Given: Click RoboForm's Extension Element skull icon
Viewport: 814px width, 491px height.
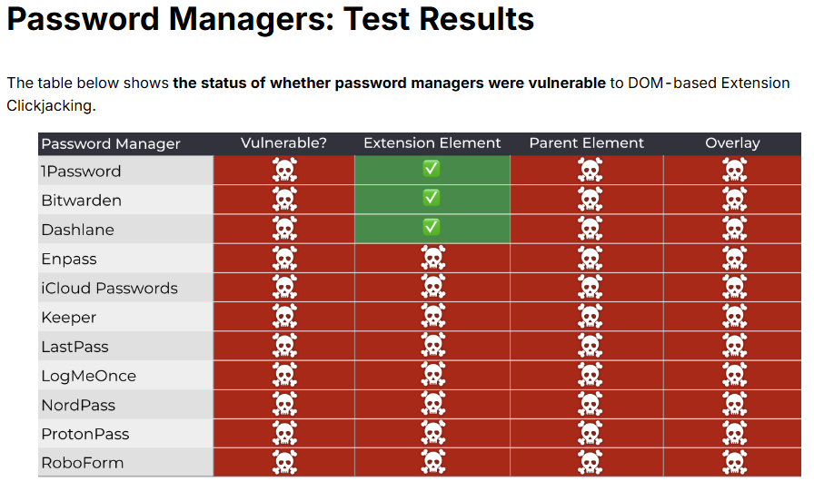Looking at the screenshot, I should [x=433, y=462].
